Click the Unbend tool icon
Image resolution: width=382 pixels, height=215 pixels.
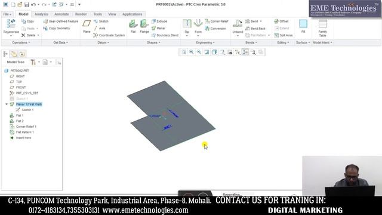[x=238, y=24]
